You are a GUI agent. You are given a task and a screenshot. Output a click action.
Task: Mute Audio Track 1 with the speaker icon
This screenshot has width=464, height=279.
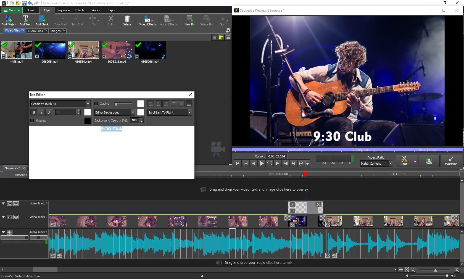tap(10, 232)
